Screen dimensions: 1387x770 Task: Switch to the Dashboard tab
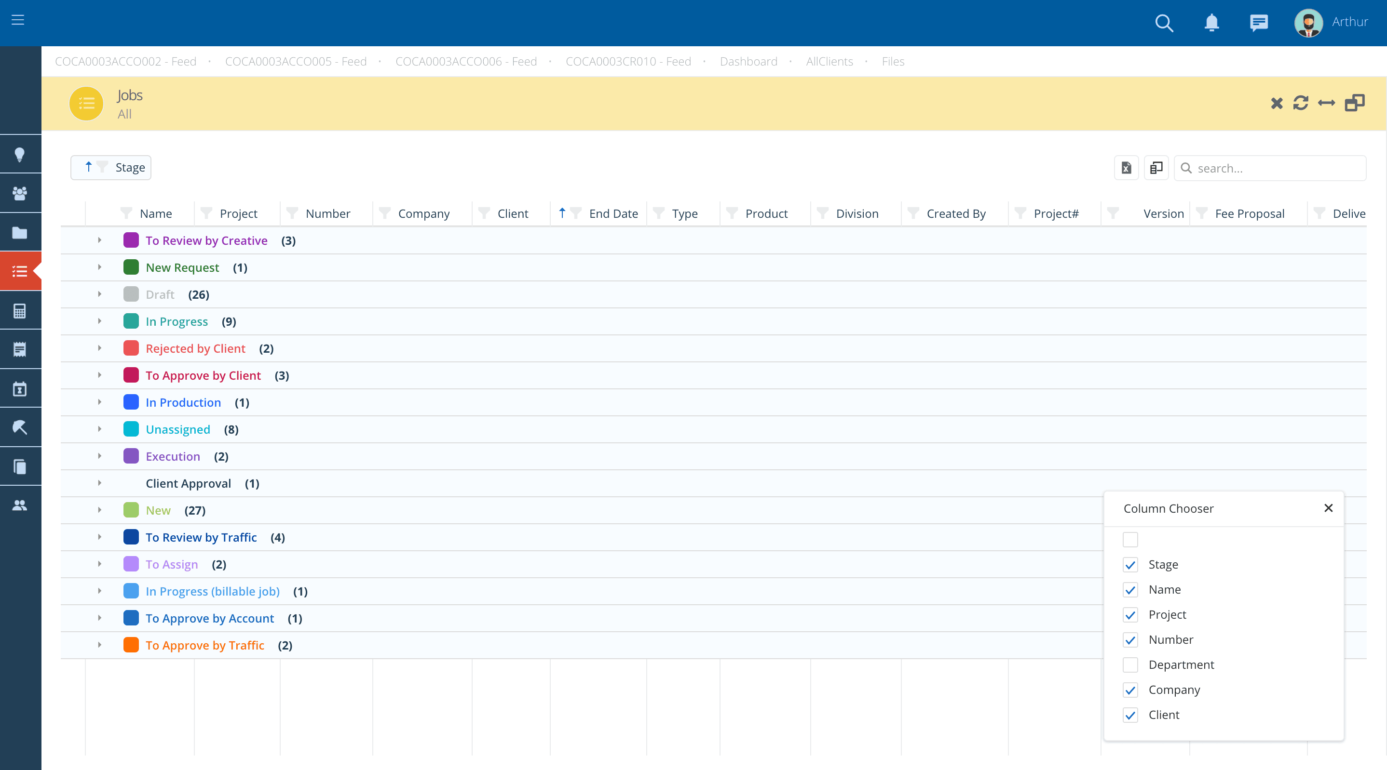[x=748, y=61]
